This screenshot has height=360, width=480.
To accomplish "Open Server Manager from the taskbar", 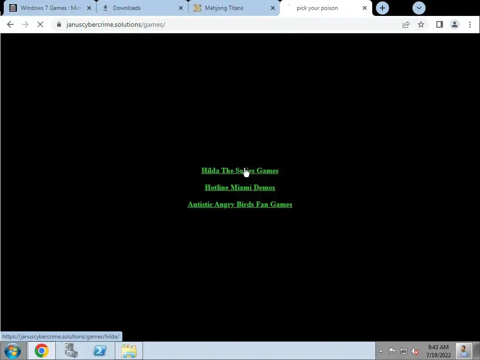I will point(71,351).
